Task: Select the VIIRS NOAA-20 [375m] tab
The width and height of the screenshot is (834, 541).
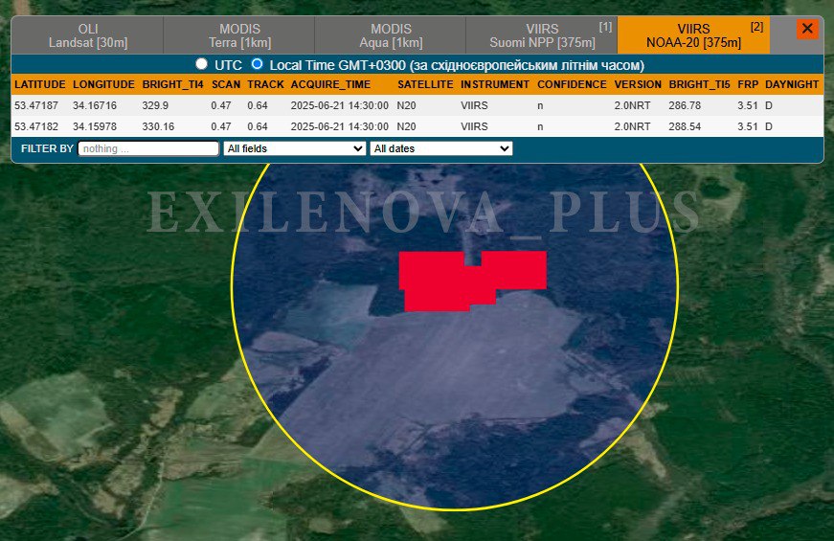Action: pos(693,35)
